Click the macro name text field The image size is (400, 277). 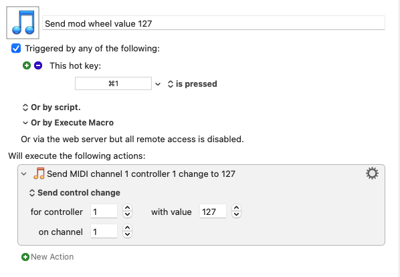[x=213, y=23]
